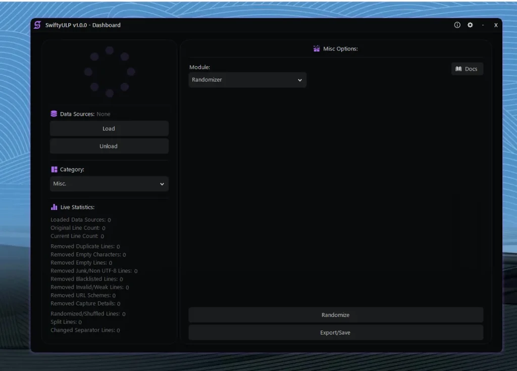This screenshot has width=517, height=371.
Task: Open the Docs documentation
Action: click(467, 69)
